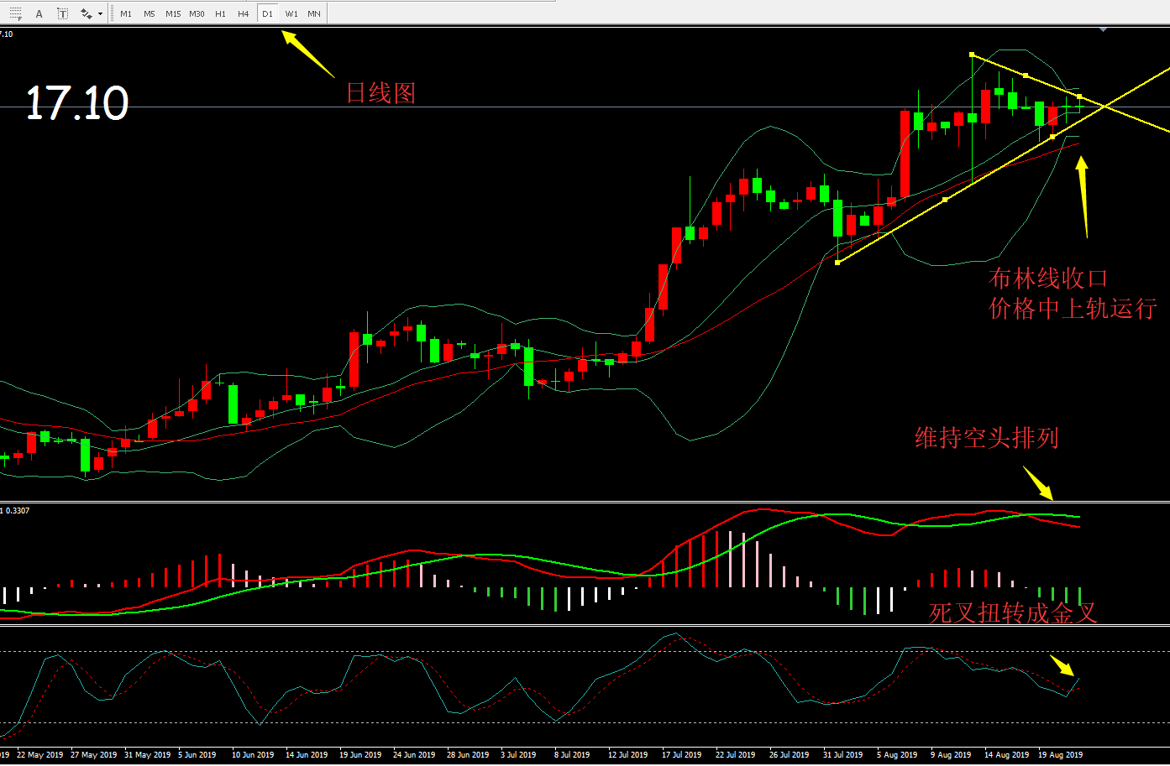Click the '19 Aug 2019' date label
The height and width of the screenshot is (766, 1170).
click(1060, 754)
